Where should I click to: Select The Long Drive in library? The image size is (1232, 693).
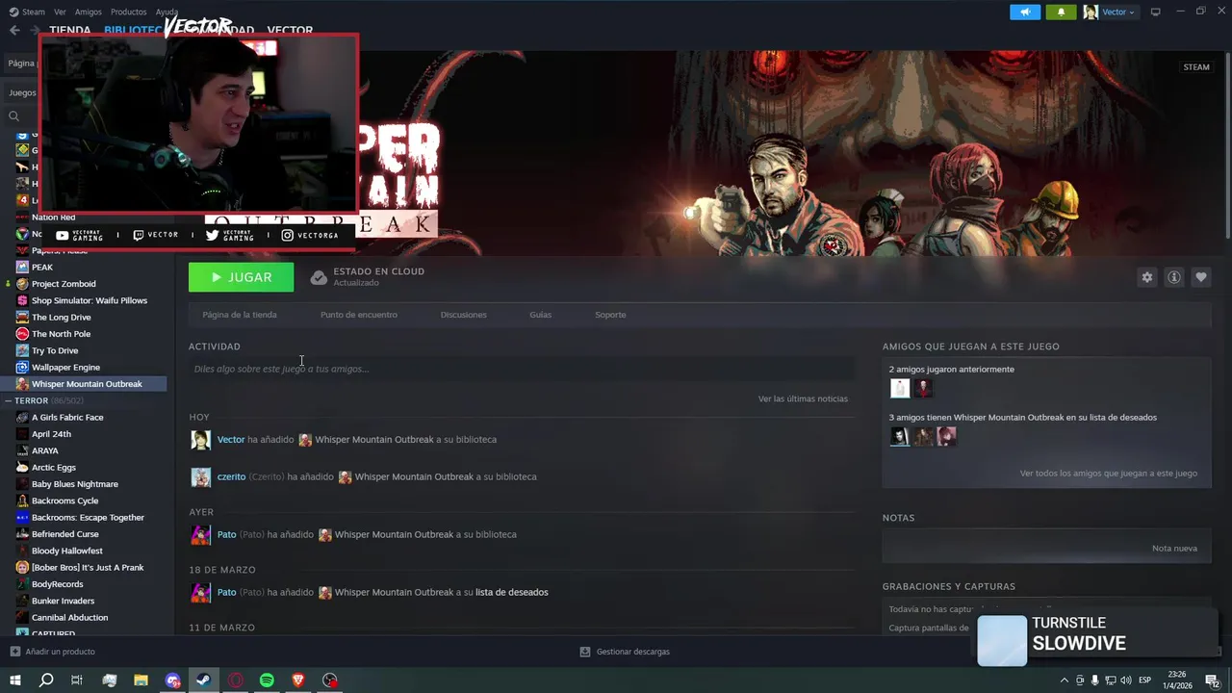point(61,318)
